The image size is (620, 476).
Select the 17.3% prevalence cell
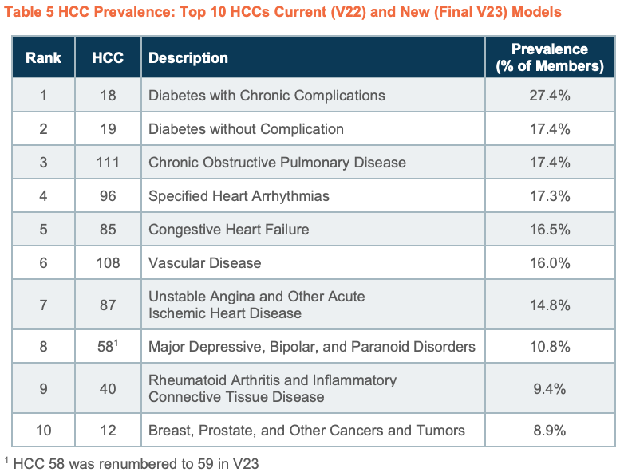(549, 196)
